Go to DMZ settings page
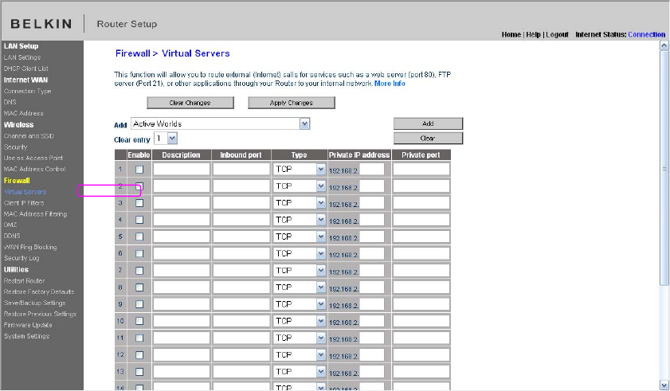Screen dimensions: 670x391 click(x=10, y=225)
